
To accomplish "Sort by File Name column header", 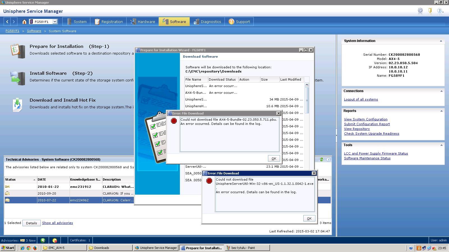I will 196,80.
